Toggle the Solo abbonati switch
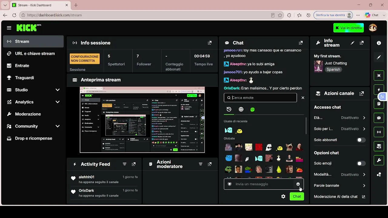 click(361, 140)
